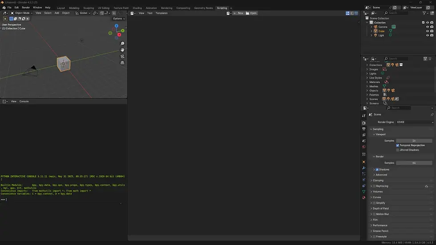Adjust the Render Samples field showing 64

(x=414, y=163)
